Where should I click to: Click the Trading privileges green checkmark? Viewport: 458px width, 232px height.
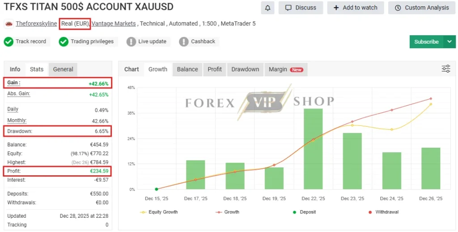[x=64, y=41]
